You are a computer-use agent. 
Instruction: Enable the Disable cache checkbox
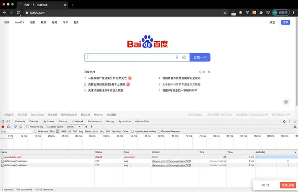[x=46, y=127]
